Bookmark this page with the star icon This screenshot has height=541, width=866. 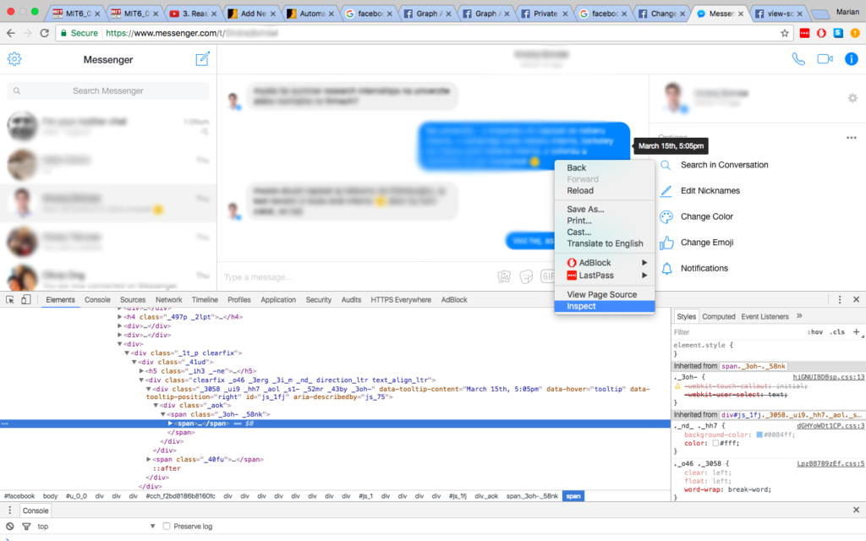point(785,33)
